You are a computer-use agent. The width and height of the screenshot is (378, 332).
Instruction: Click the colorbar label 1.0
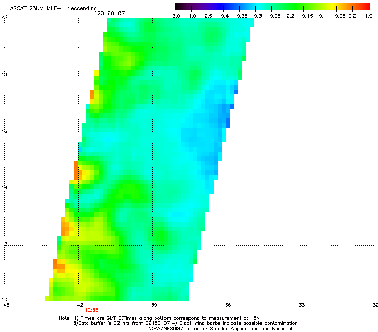pyautogui.click(x=369, y=16)
